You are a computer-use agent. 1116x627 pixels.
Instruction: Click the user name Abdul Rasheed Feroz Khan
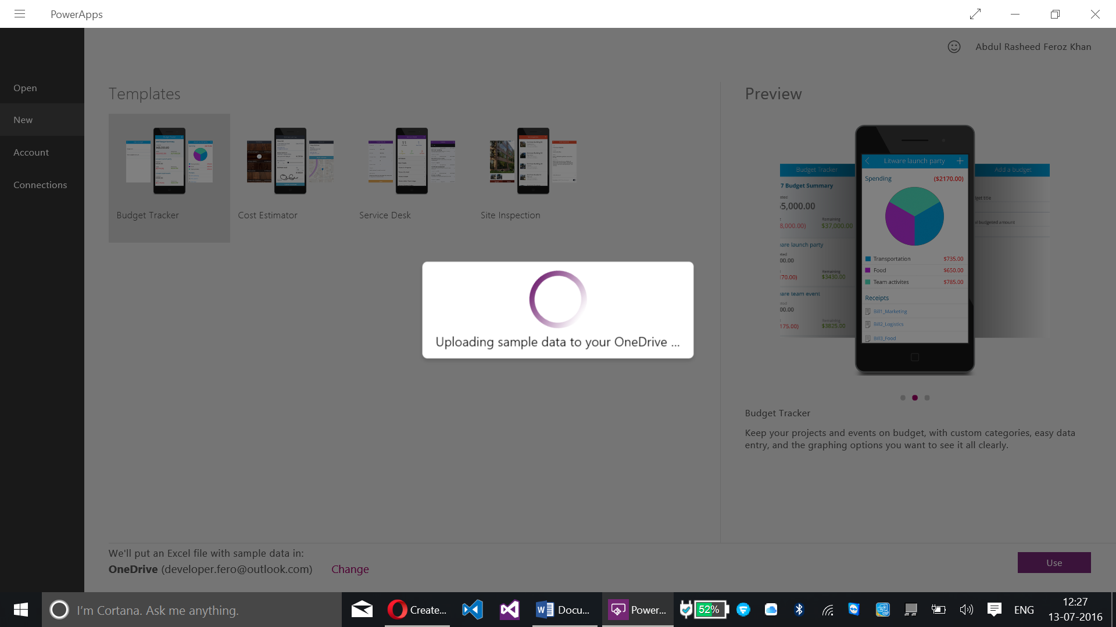coord(1033,47)
